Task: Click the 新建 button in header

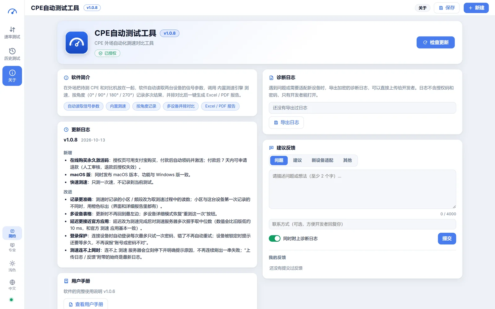Action: click(476, 8)
